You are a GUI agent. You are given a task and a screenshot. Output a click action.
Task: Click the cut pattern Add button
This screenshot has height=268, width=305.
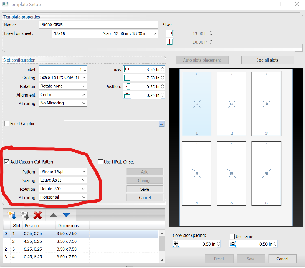tap(145, 172)
